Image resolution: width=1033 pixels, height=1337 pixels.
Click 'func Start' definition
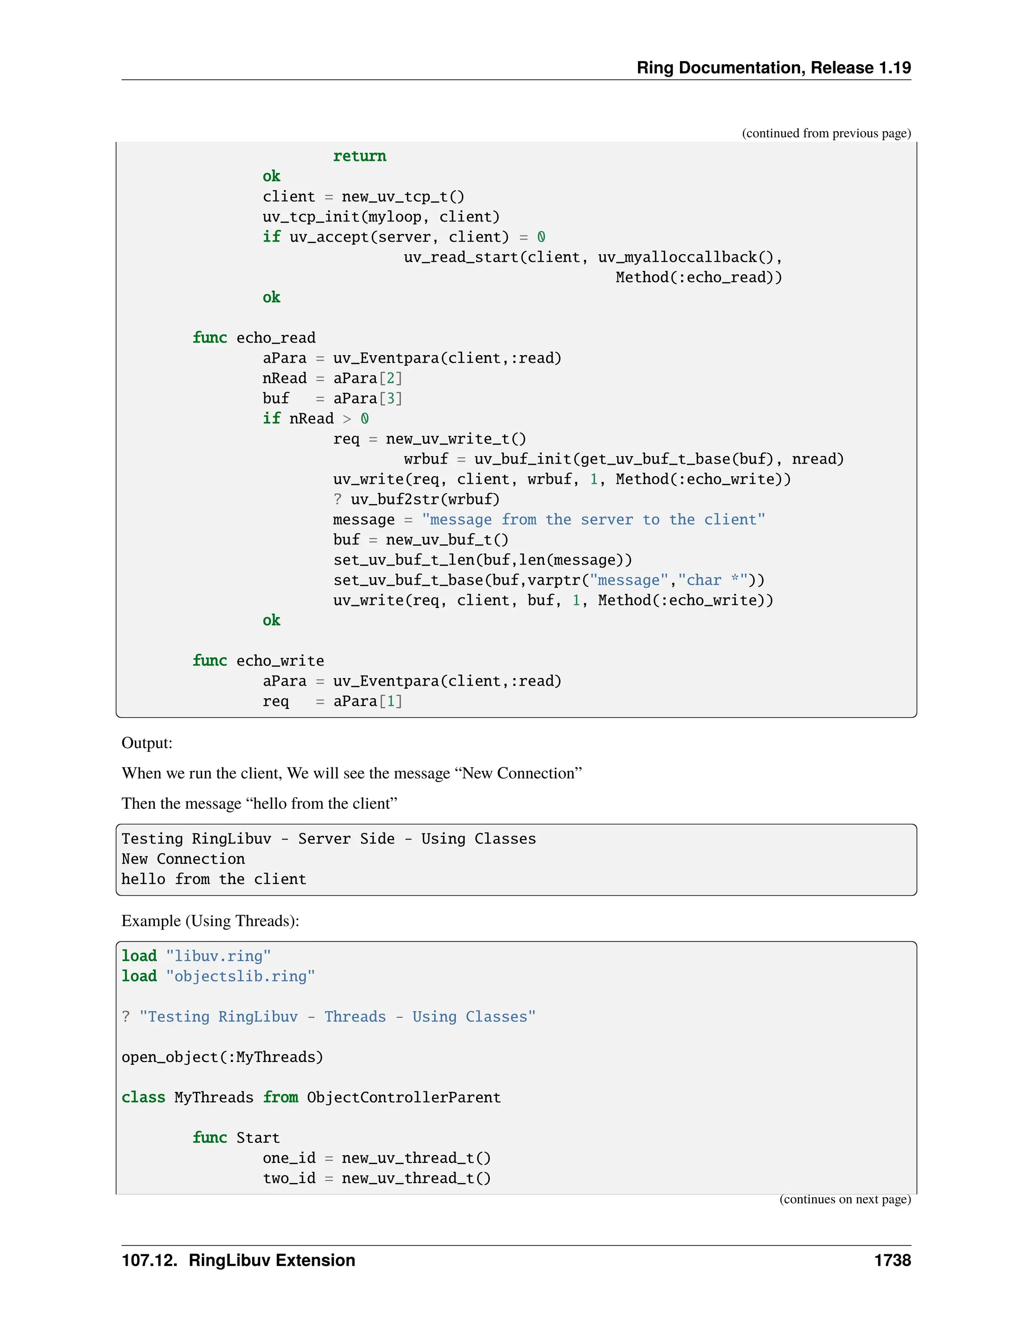point(236,1138)
